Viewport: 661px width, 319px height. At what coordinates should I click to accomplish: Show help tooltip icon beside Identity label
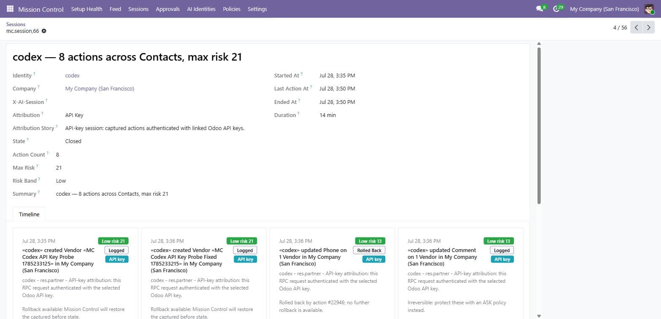34,74
